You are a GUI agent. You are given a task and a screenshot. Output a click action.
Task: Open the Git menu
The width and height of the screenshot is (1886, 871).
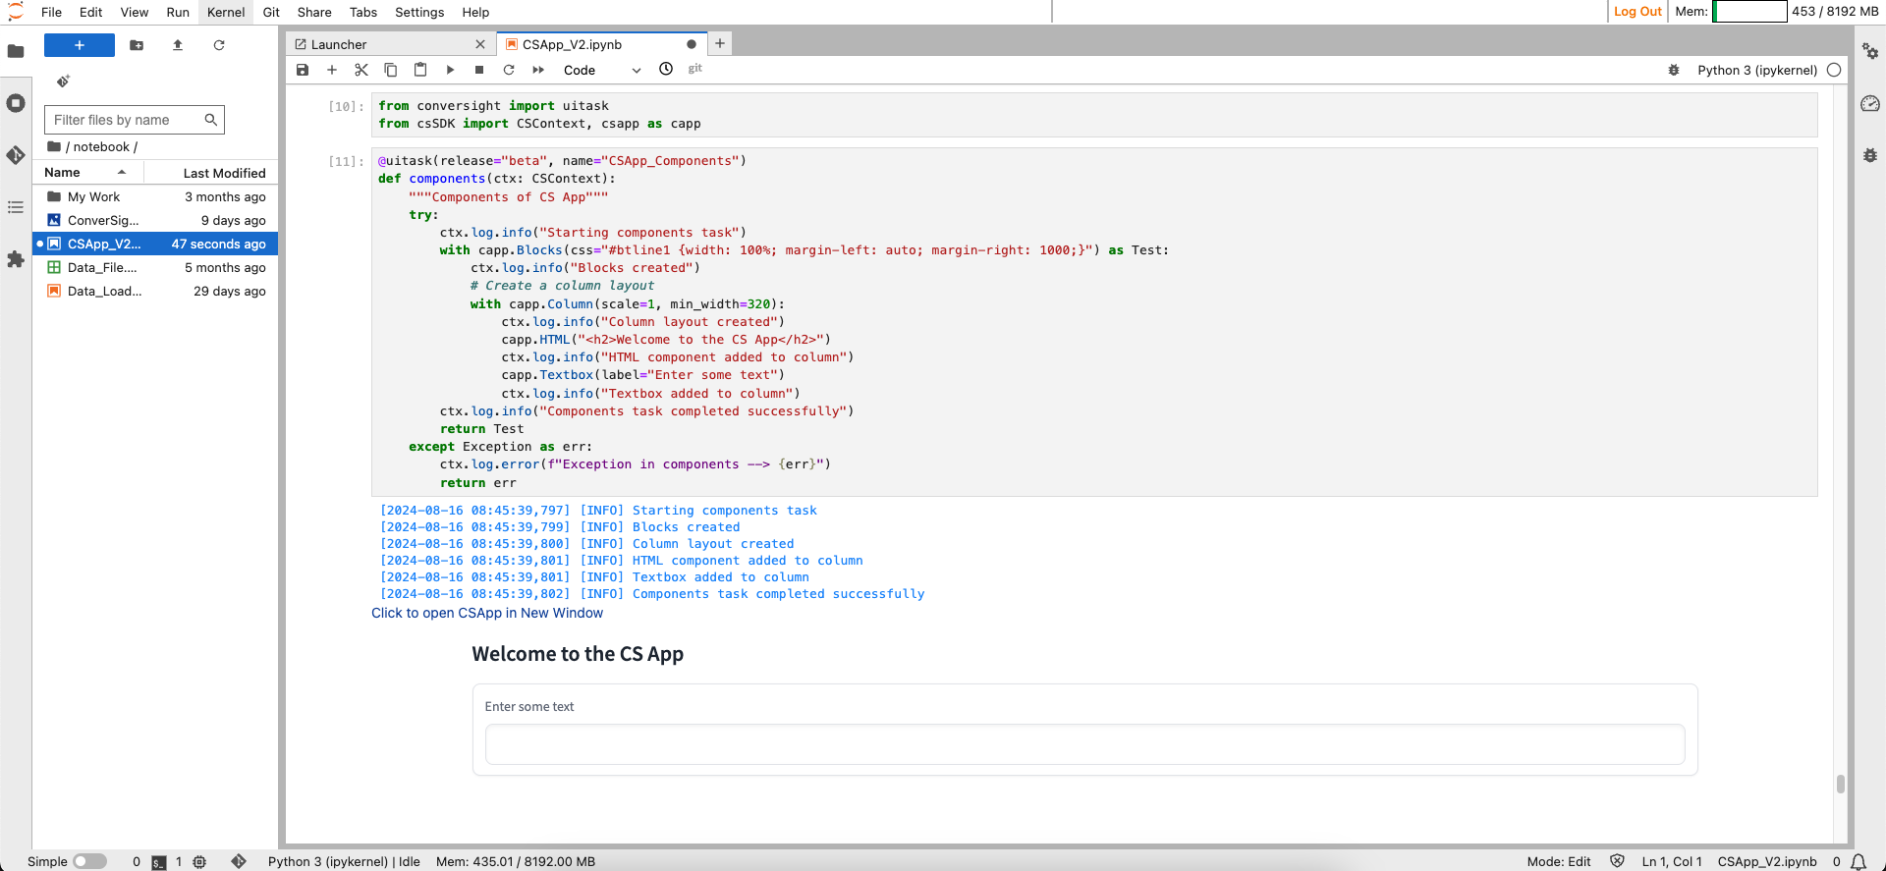click(x=271, y=12)
